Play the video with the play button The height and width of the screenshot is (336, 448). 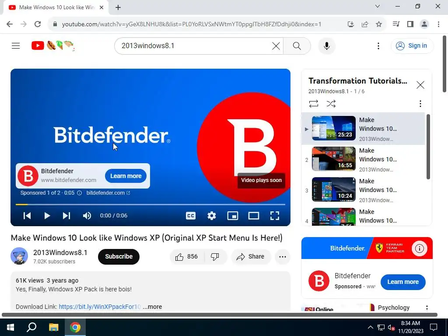pyautogui.click(x=47, y=216)
